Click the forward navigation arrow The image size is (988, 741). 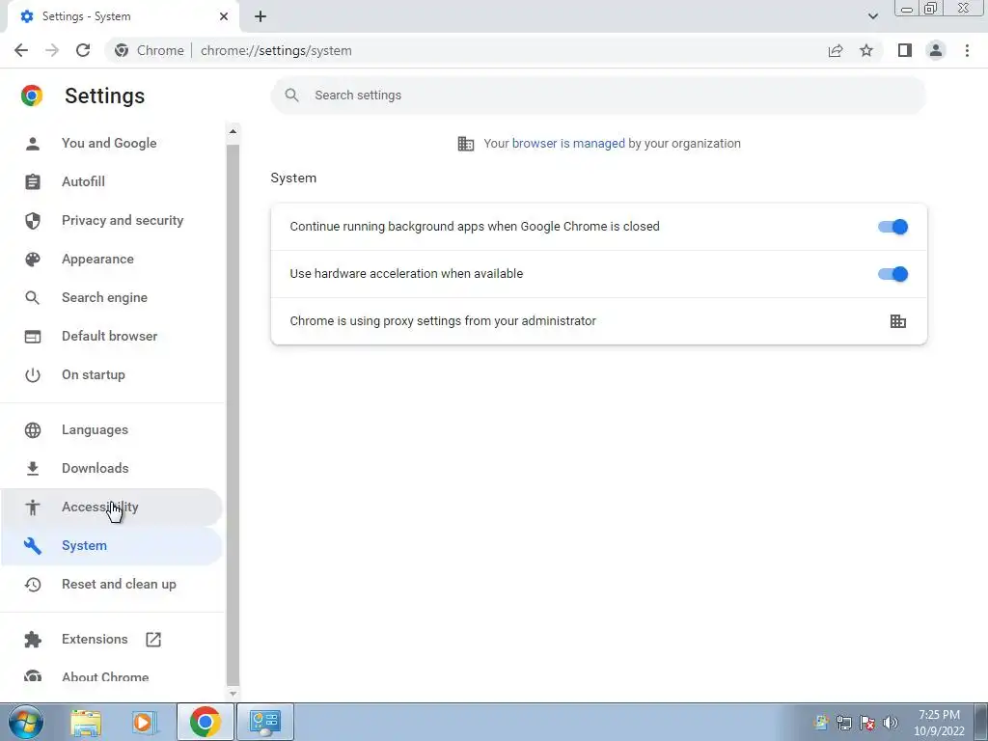(52, 50)
